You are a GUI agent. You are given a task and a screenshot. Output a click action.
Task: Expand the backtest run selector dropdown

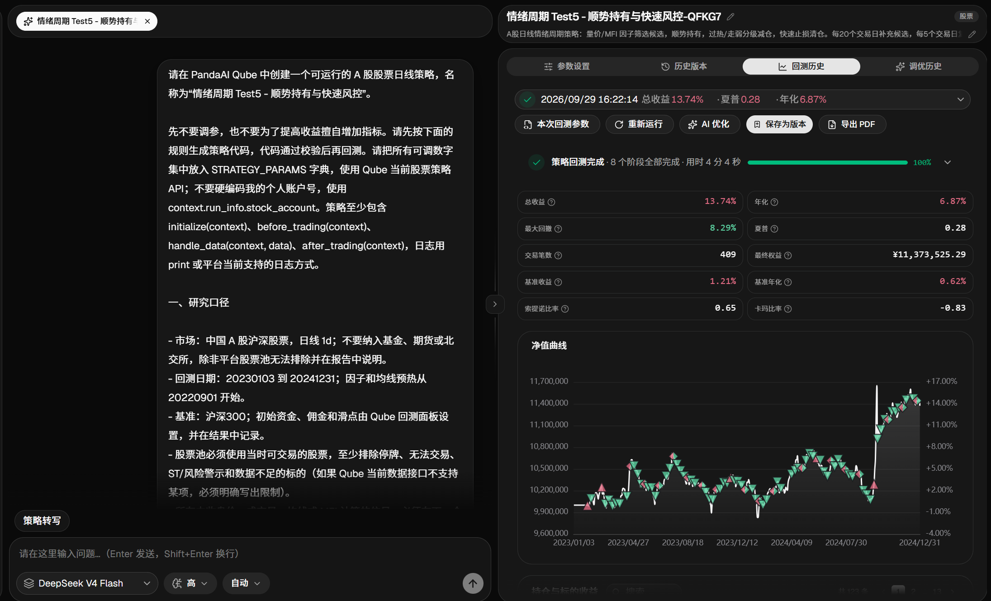click(960, 99)
